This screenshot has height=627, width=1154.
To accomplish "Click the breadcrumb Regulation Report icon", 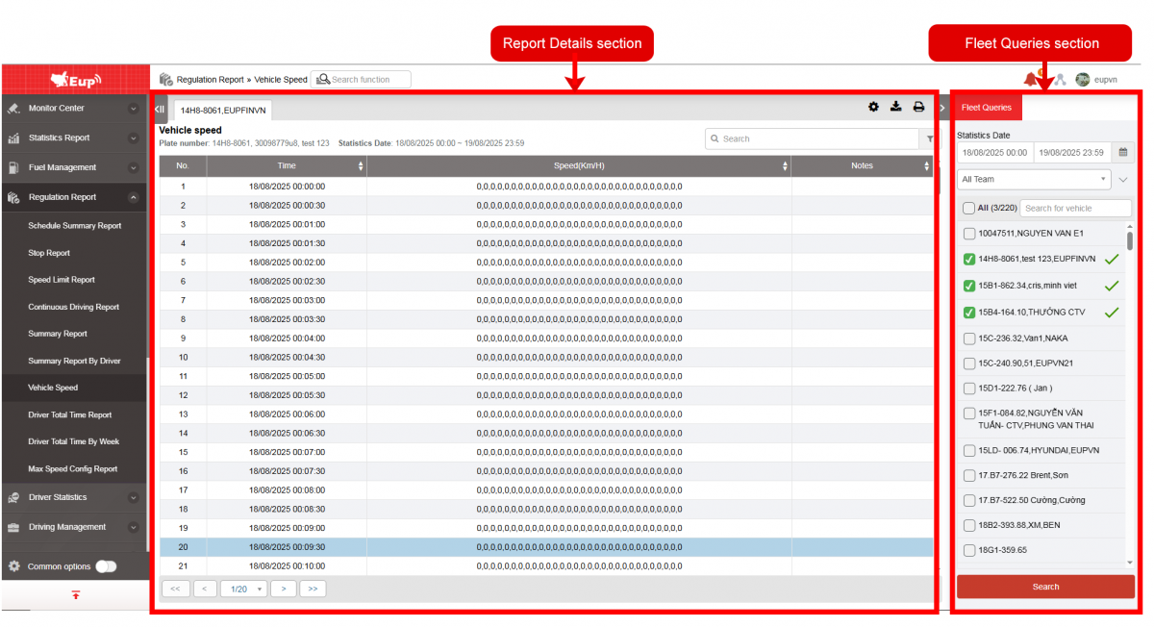I will point(166,80).
